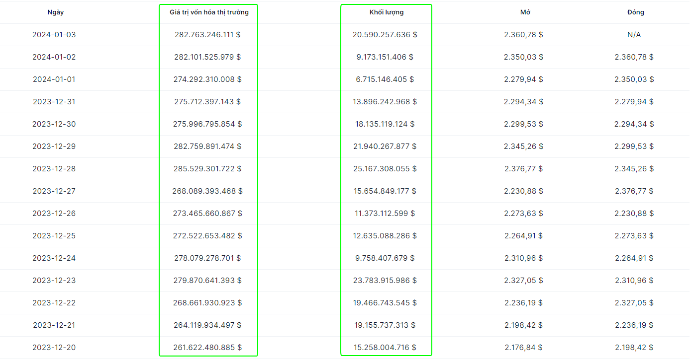
Task: Select the date 2023-12-31
Action: (54, 102)
